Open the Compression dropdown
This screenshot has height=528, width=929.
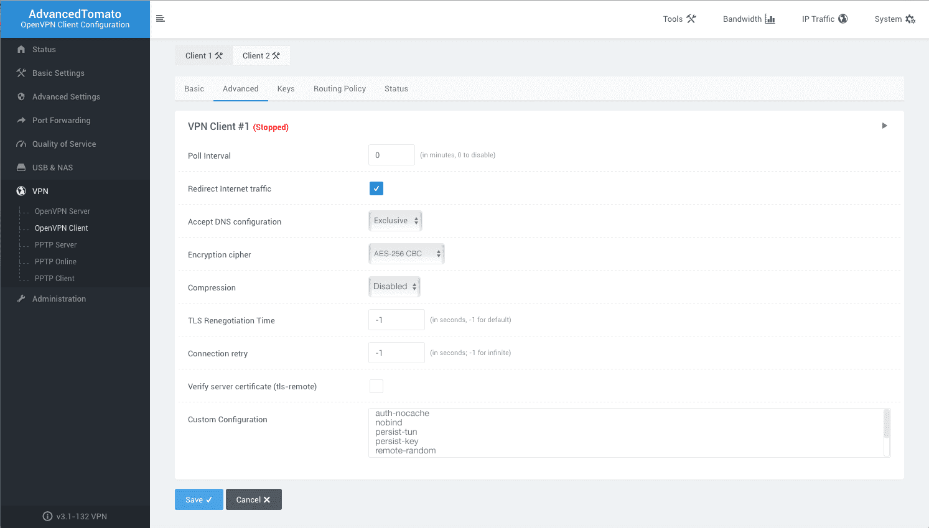click(394, 286)
